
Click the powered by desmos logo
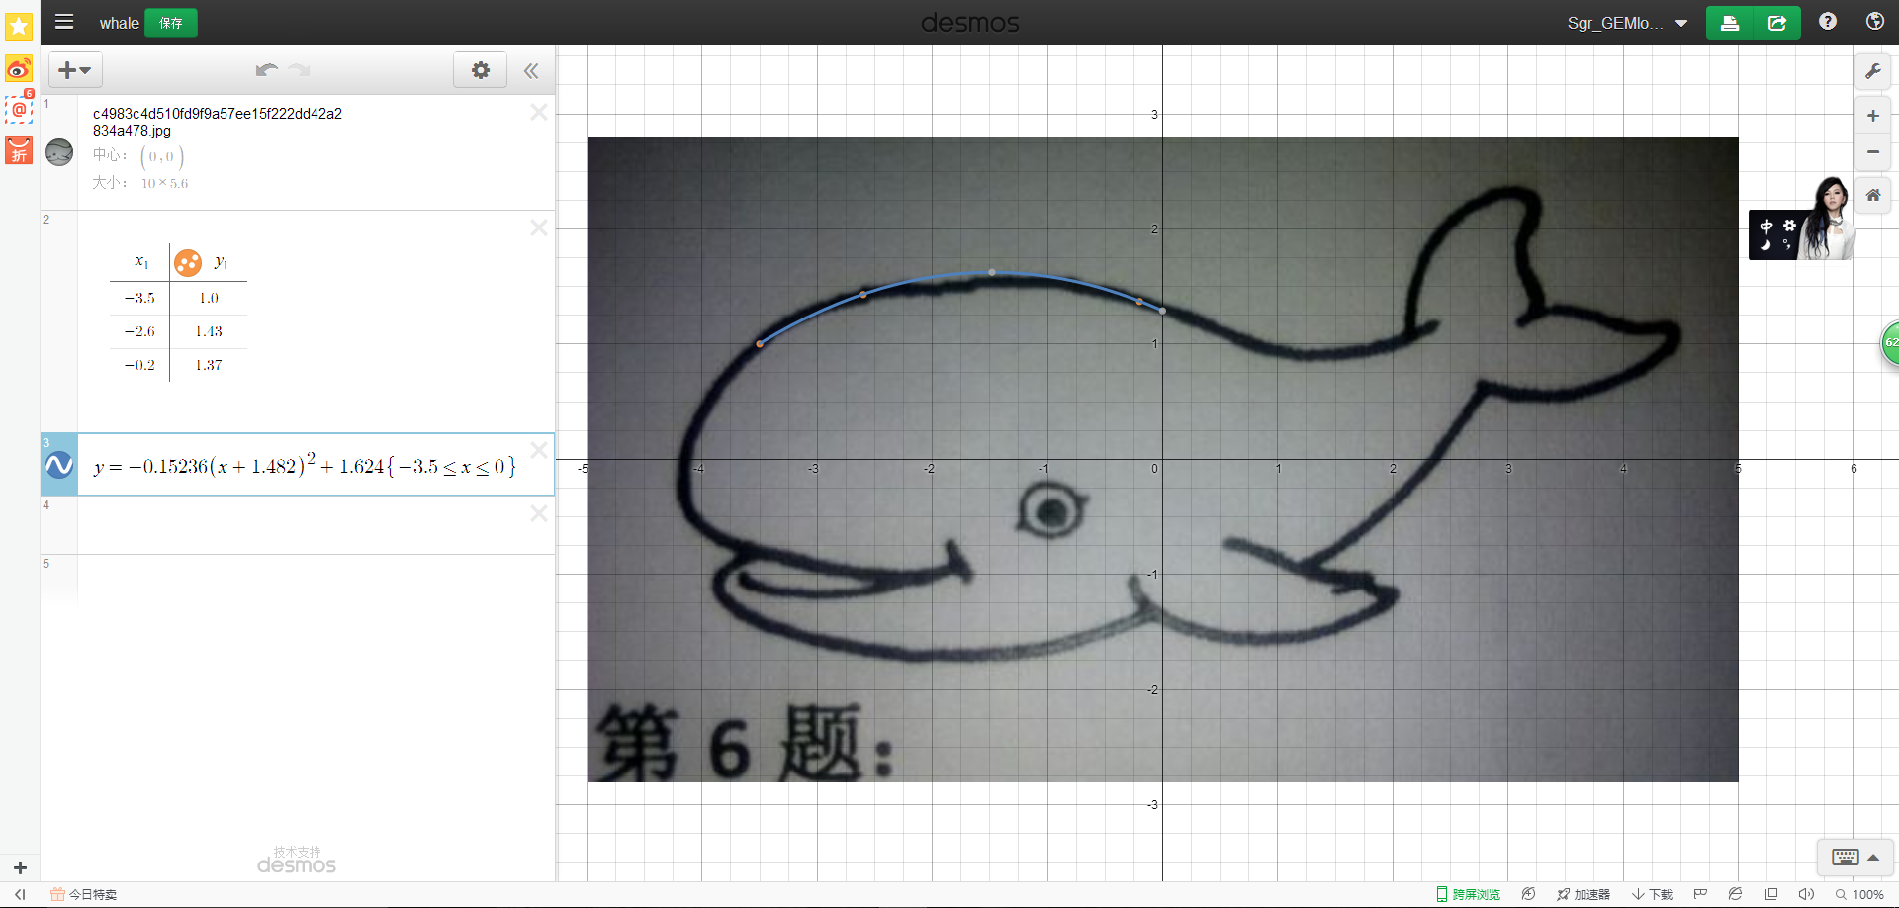pos(297,861)
